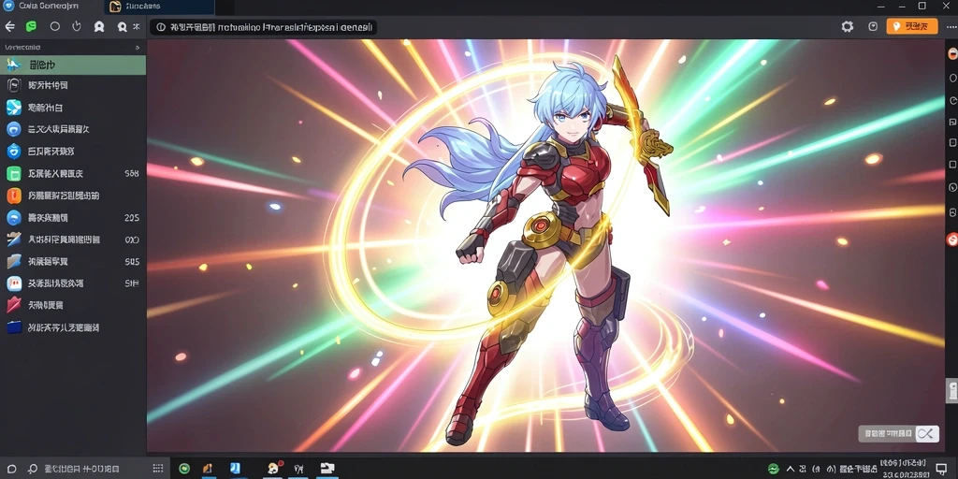Click the green chat icon in toolbar

click(32, 27)
